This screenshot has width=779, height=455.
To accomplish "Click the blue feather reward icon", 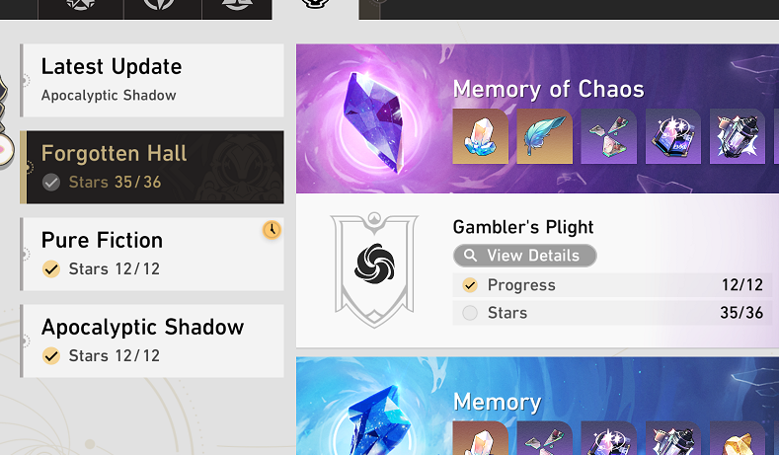I will click(544, 136).
